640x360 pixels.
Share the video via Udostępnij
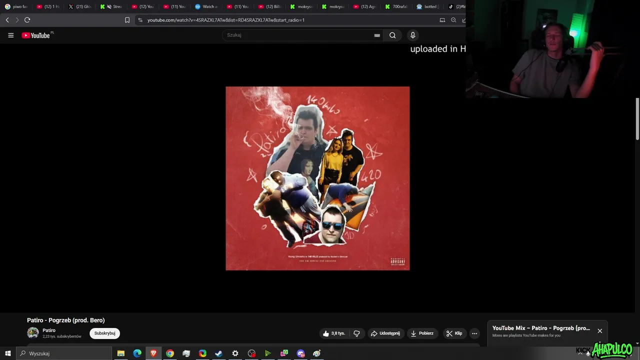385,333
